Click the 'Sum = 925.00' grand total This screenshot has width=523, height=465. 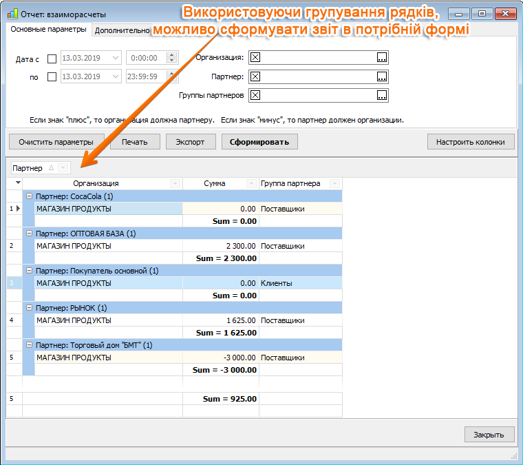tap(230, 399)
